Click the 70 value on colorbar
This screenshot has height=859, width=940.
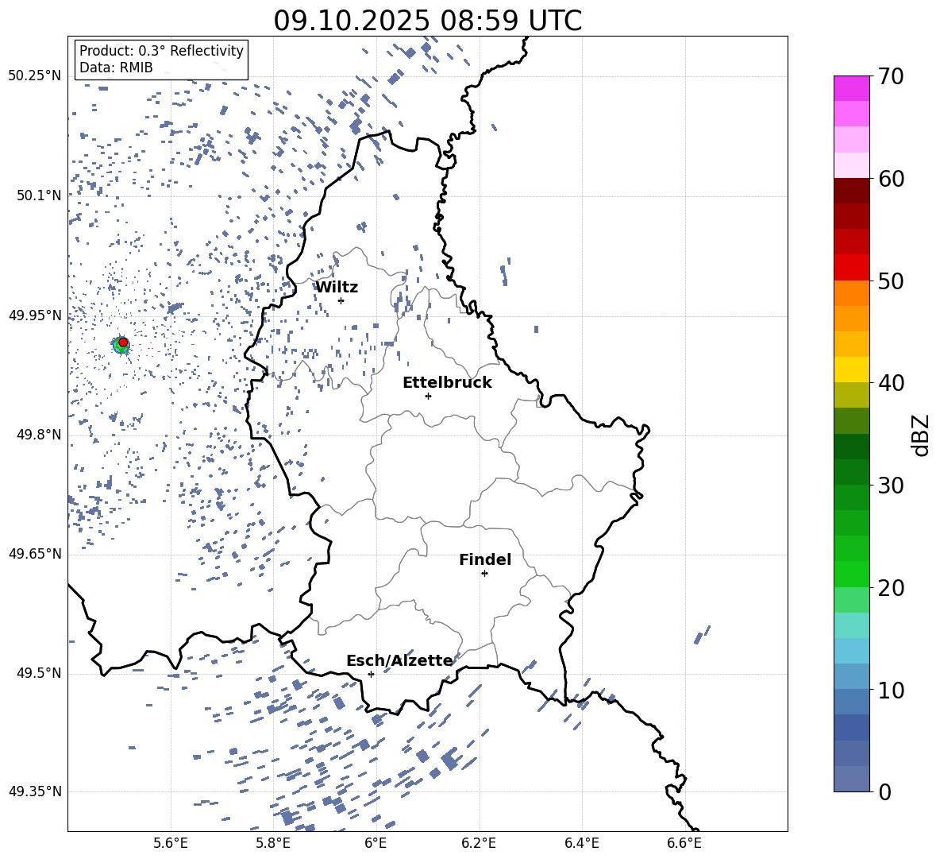point(890,76)
